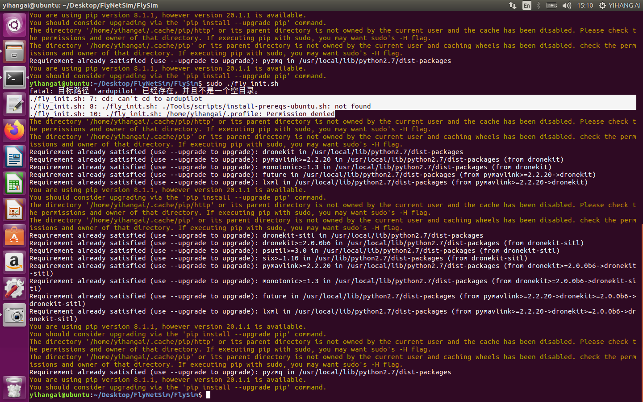This screenshot has height=402, width=643.
Task: Click the 'fatal:' ardupilot error line
Action: point(144,91)
